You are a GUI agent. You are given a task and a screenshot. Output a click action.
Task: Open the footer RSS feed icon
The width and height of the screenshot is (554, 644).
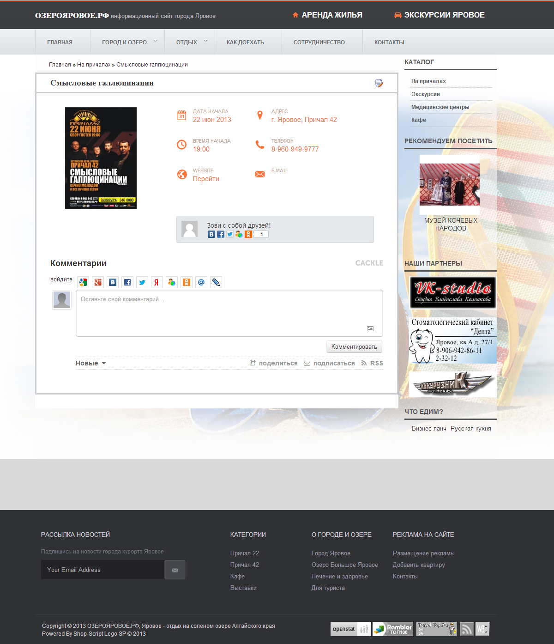pos(467,629)
